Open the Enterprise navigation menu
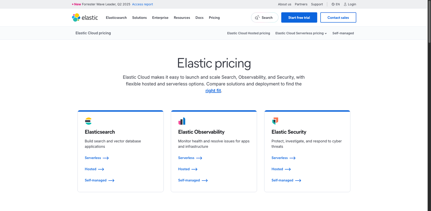This screenshot has width=431, height=211. click(x=160, y=18)
